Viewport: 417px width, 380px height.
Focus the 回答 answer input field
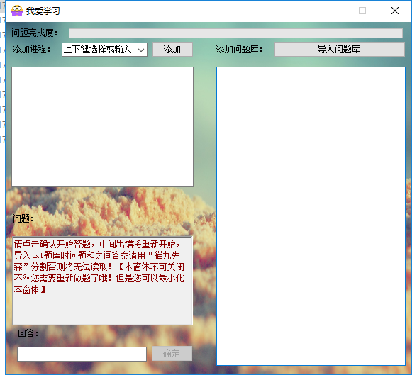pos(82,354)
